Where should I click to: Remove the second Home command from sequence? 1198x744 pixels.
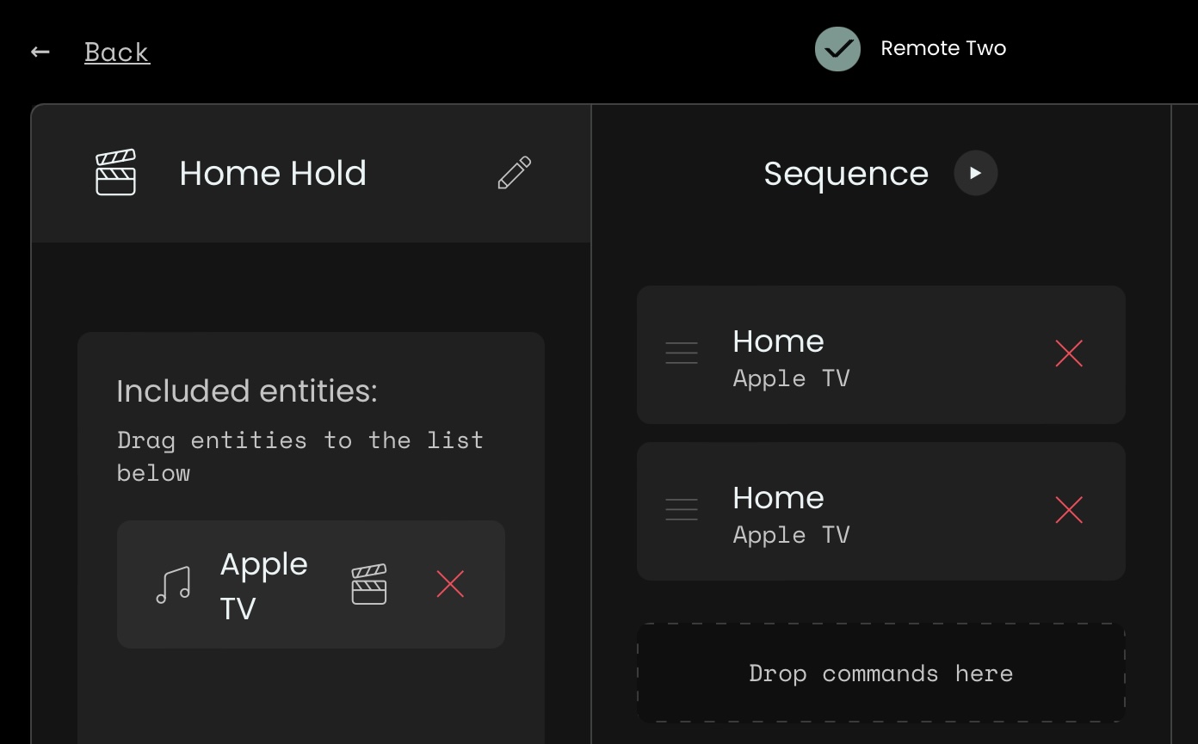click(1069, 510)
